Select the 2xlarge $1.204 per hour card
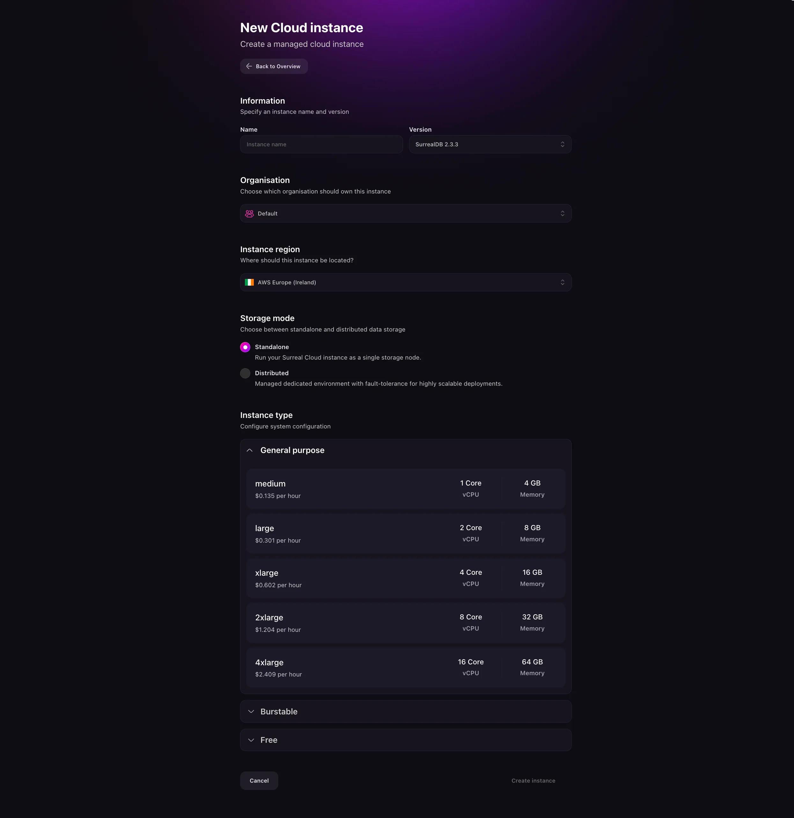 [x=406, y=623]
